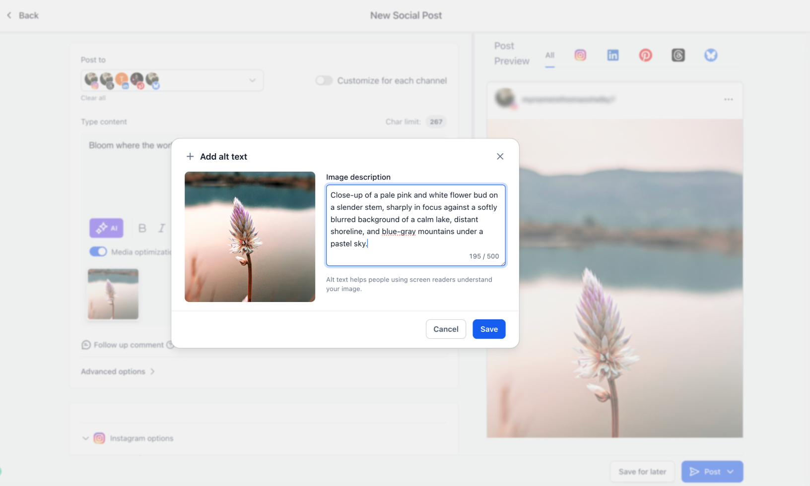Open preview post more options menu
The height and width of the screenshot is (486, 810).
point(728,100)
